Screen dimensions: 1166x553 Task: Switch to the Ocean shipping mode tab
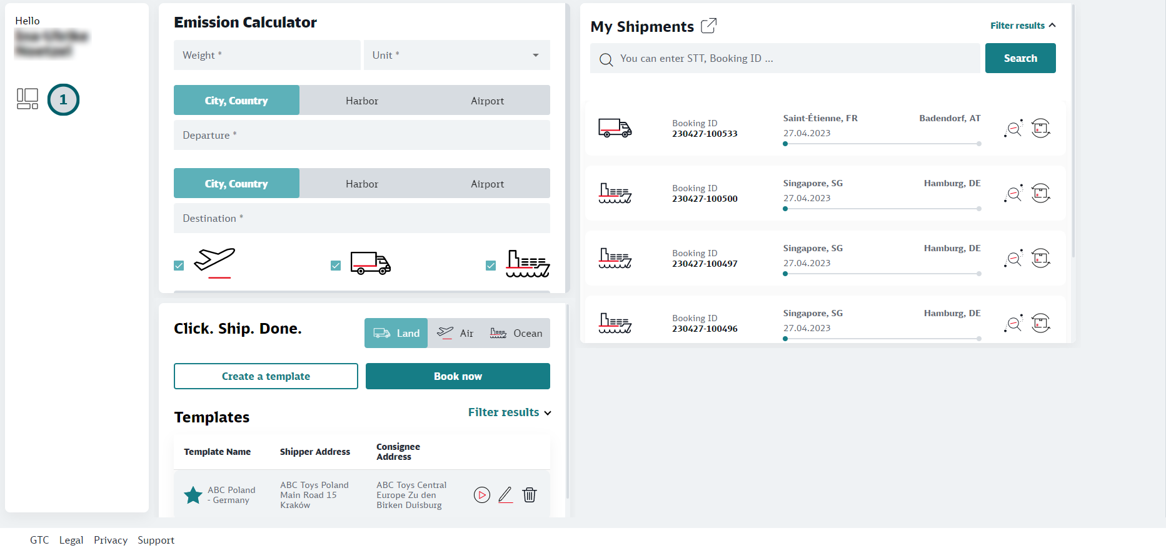(x=516, y=333)
